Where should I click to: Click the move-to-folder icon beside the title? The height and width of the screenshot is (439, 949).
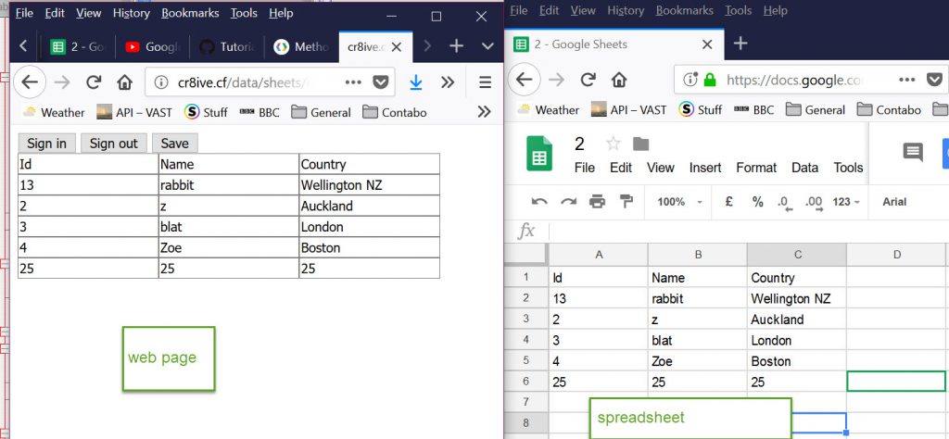pos(640,144)
